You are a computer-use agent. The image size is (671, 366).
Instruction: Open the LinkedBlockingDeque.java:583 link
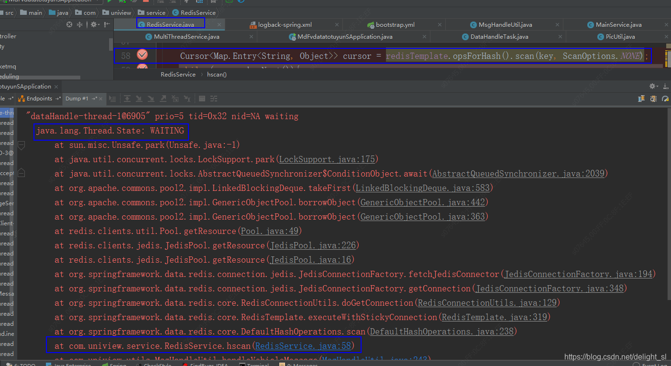click(x=422, y=188)
